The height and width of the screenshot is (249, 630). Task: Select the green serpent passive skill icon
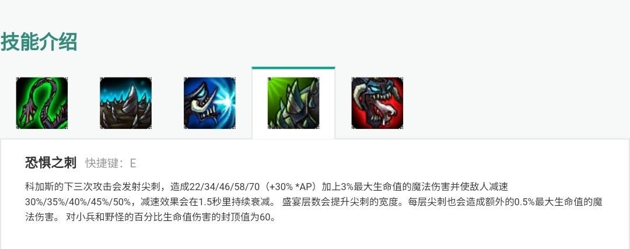[42, 103]
